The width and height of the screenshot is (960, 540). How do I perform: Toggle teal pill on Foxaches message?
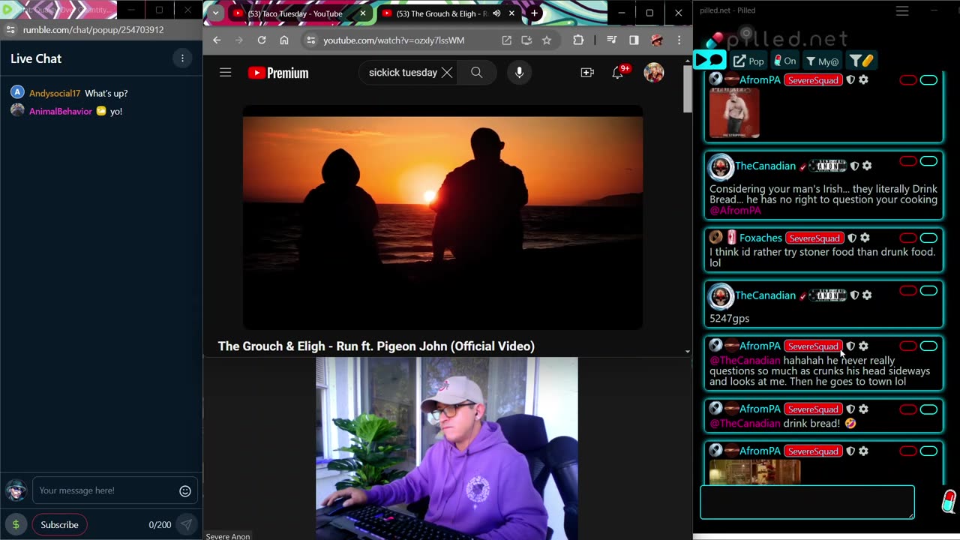click(928, 238)
